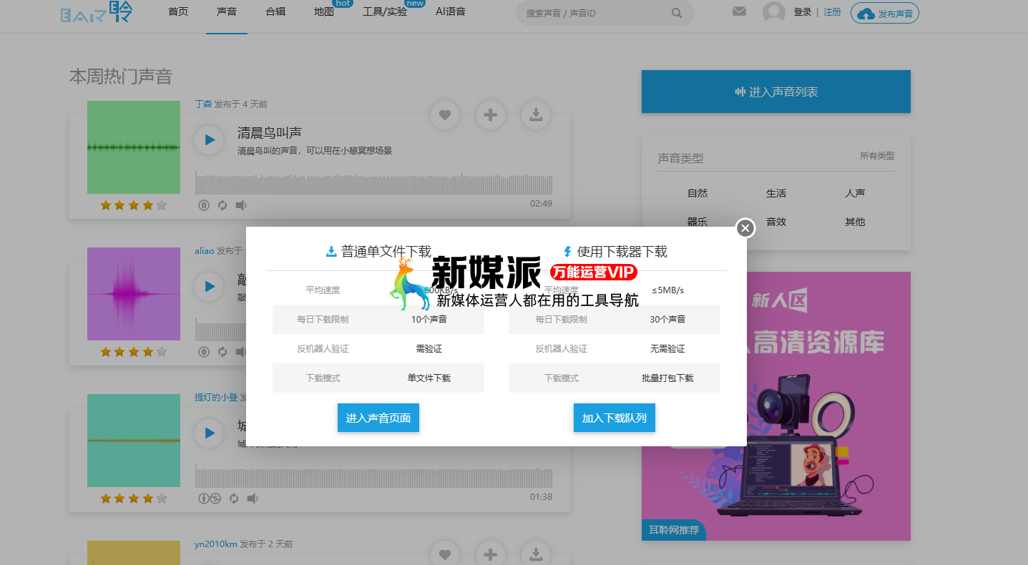Mute volume on the 01:38 sound
This screenshot has width=1028, height=565.
253,498
